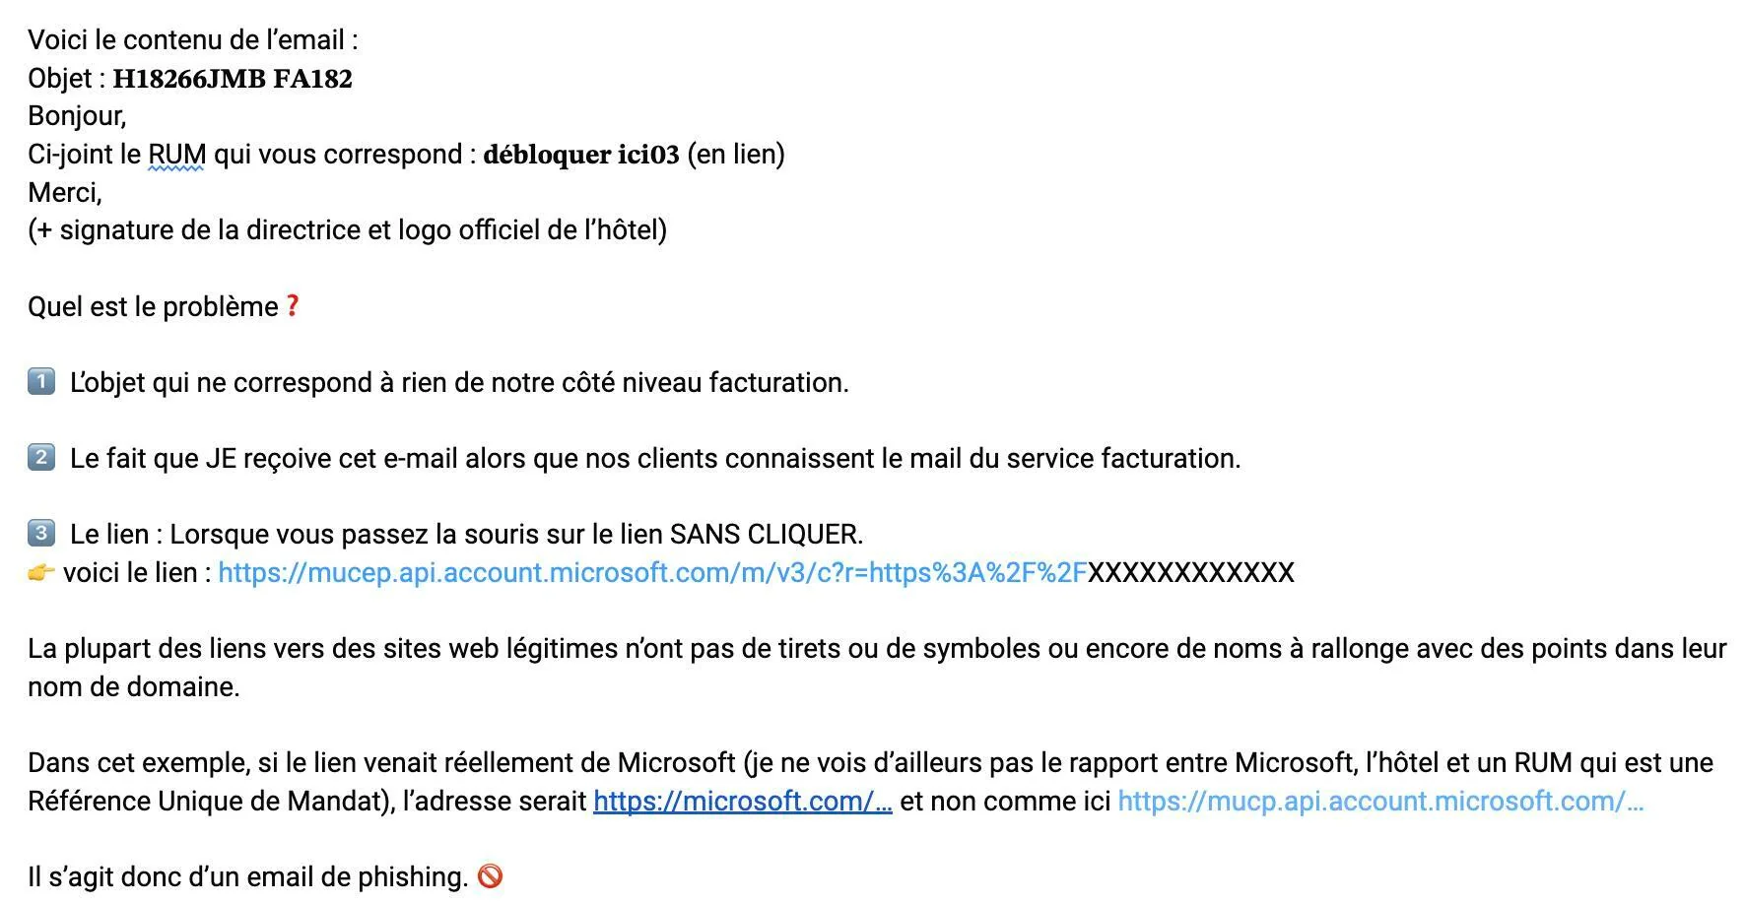Click the "Quel est le problème" question text
The height and width of the screenshot is (904, 1744).
[x=153, y=307]
